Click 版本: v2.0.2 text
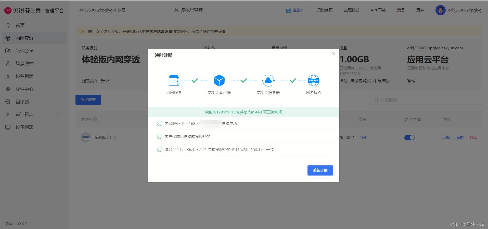 point(16,224)
